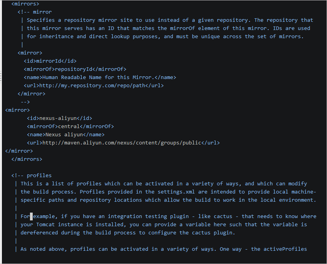Click the highlighted cursor after For
This screenshot has width=327, height=264.
coord(32,216)
